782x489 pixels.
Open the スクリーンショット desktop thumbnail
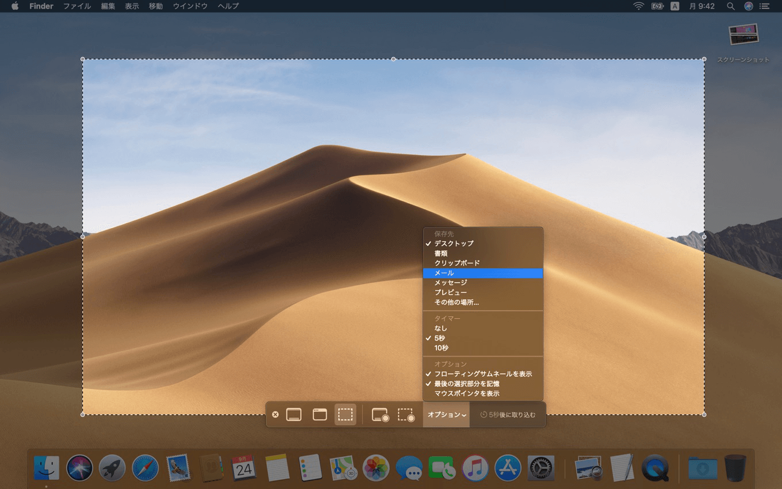pyautogui.click(x=743, y=36)
